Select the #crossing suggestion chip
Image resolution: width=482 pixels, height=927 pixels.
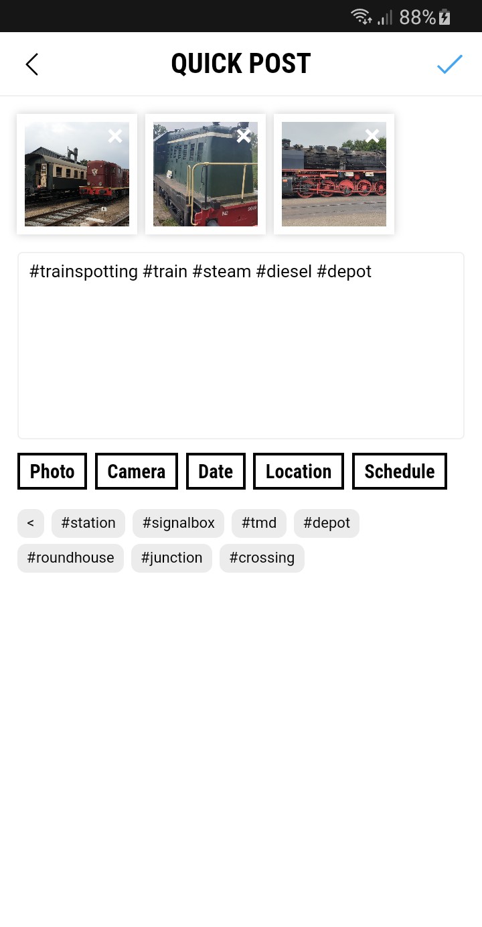262,558
